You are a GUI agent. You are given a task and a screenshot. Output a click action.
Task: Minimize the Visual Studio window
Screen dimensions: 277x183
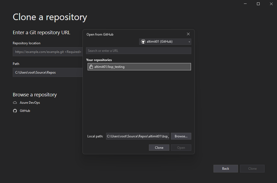[x=245, y=4]
